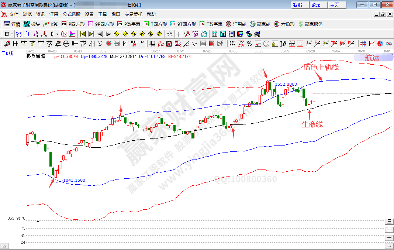Viewport: 394px width, 250px height.
Task: Click the percent sign drawing tool
Action: [249, 44]
